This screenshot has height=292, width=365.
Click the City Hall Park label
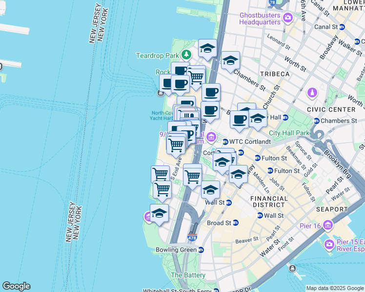(289, 133)
